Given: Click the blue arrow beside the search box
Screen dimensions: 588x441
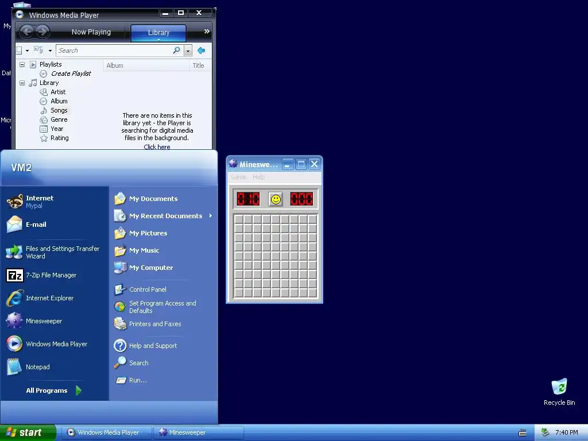Looking at the screenshot, I should pyautogui.click(x=202, y=51).
